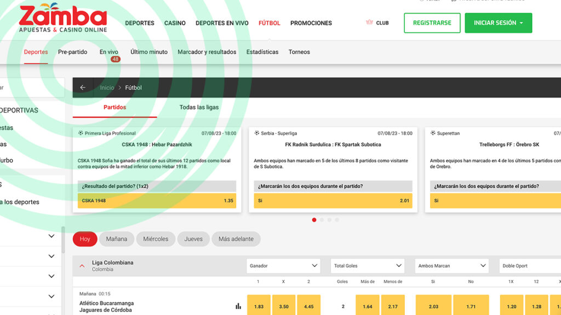Select Ambos Marcan Si at 2.03
This screenshot has height=315, width=561.
433,306
